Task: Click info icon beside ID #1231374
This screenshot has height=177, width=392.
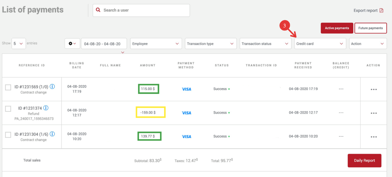Action: click(x=46, y=108)
